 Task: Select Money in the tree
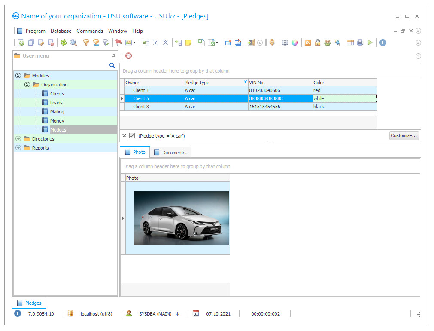point(57,121)
